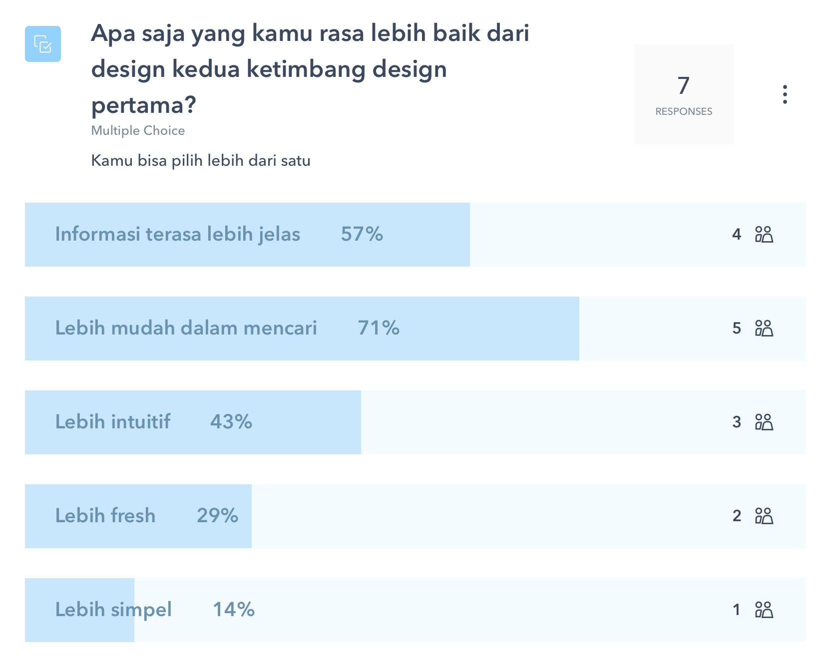Click the Lebih simpel answer label
The height and width of the screenshot is (662, 834).
tap(113, 610)
